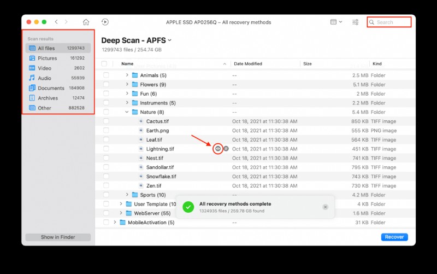Click the Sports folder icon
Viewport: 437px width, 274px height.
[135, 195]
